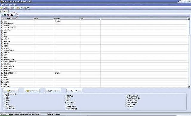The width and height of the screenshot is (191, 116).
Task: Click the first blank-page icon in list toolbar
Action: pyautogui.click(x=2, y=15)
